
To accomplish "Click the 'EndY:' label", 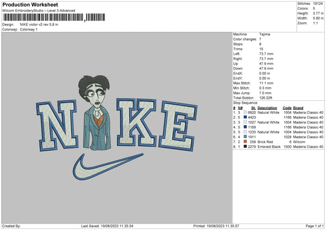I will tap(238, 78).
